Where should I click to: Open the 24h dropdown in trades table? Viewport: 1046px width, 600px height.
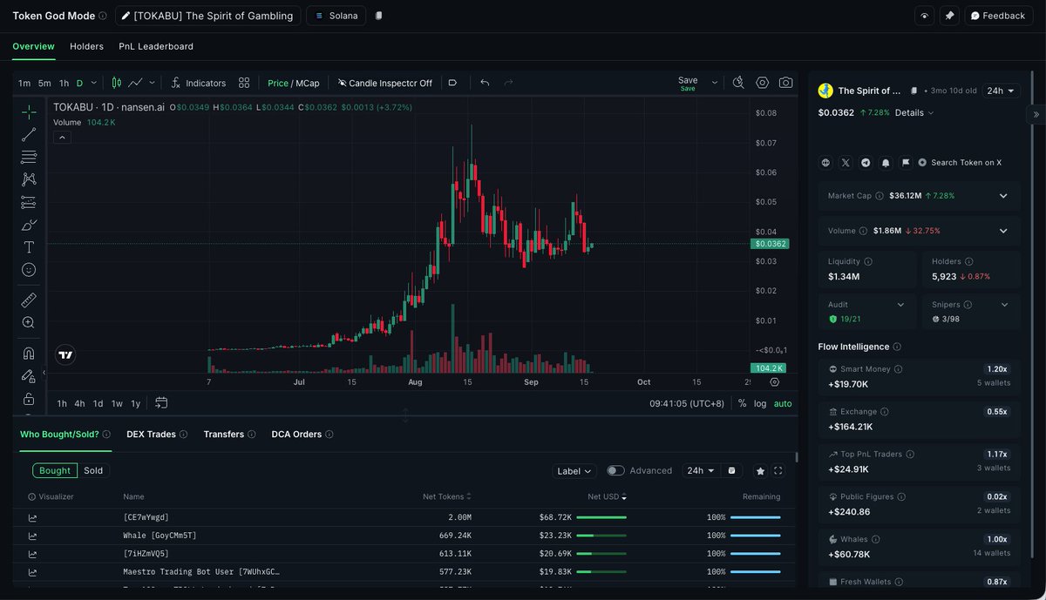click(701, 470)
